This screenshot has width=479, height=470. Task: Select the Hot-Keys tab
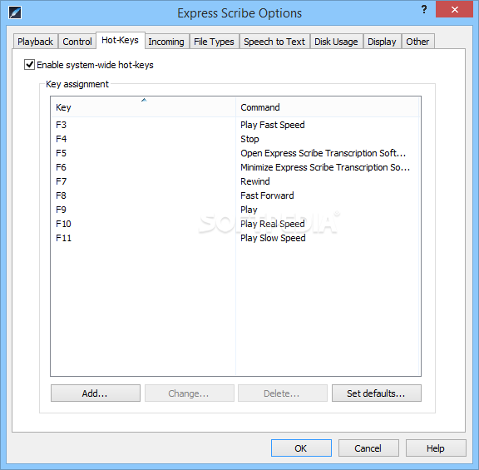point(120,40)
